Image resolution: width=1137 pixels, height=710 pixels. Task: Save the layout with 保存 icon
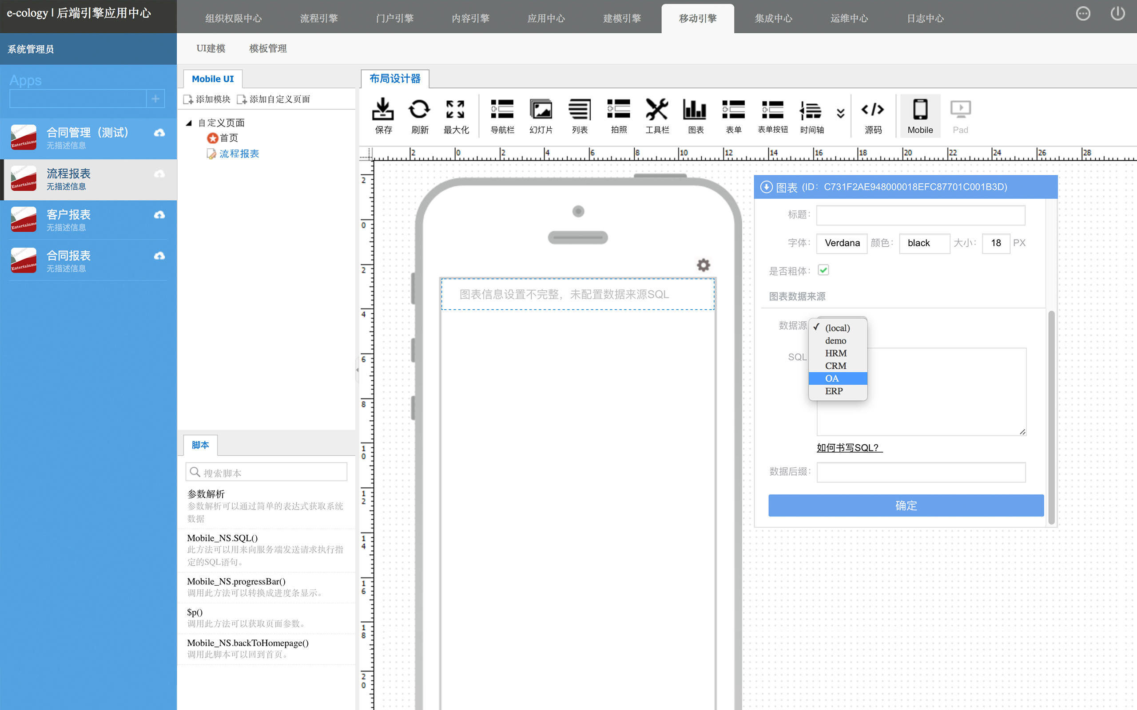pyautogui.click(x=383, y=115)
